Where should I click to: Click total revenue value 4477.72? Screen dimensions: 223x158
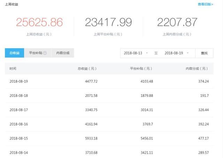point(91,81)
